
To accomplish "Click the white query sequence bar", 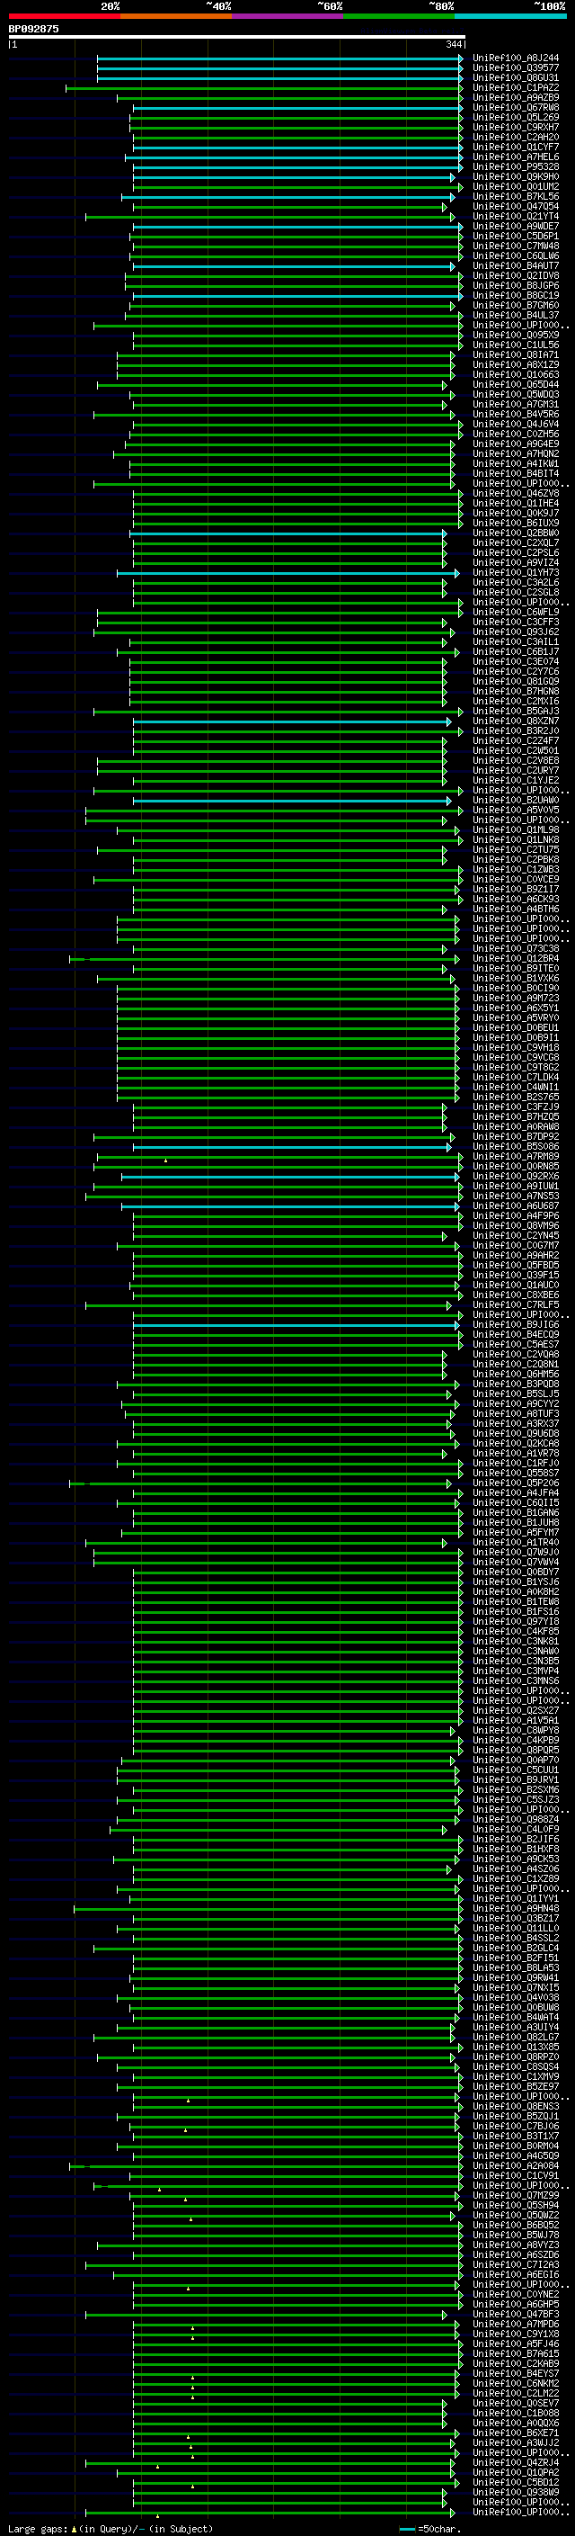I will point(237,38).
